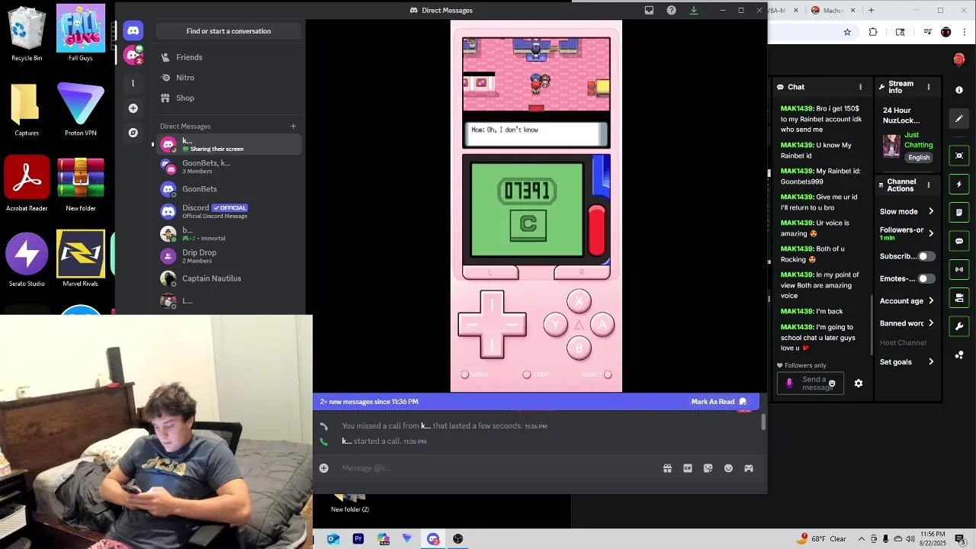The width and height of the screenshot is (976, 549).
Task: Open Friends tab in Discord
Action: click(229, 57)
